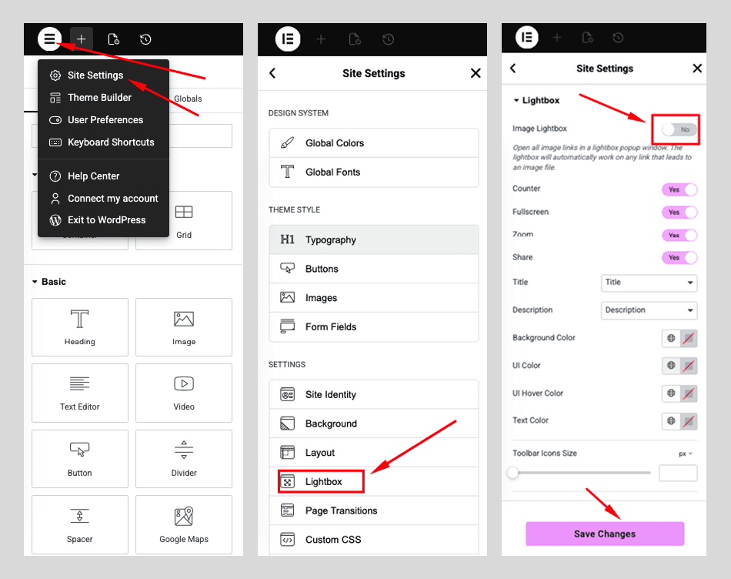Enable the Image Lightbox toggle
The image size is (731, 579).
679,129
